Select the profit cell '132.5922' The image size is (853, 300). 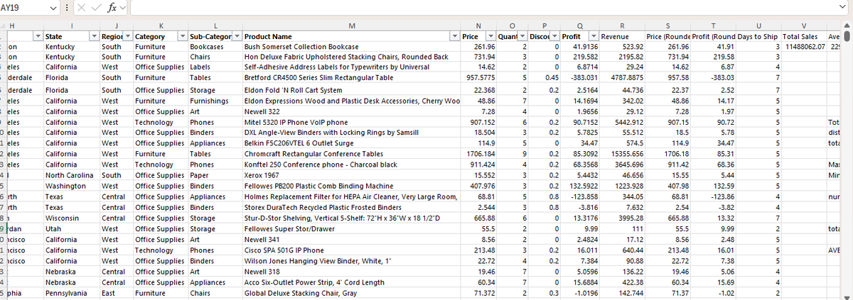(x=579, y=186)
